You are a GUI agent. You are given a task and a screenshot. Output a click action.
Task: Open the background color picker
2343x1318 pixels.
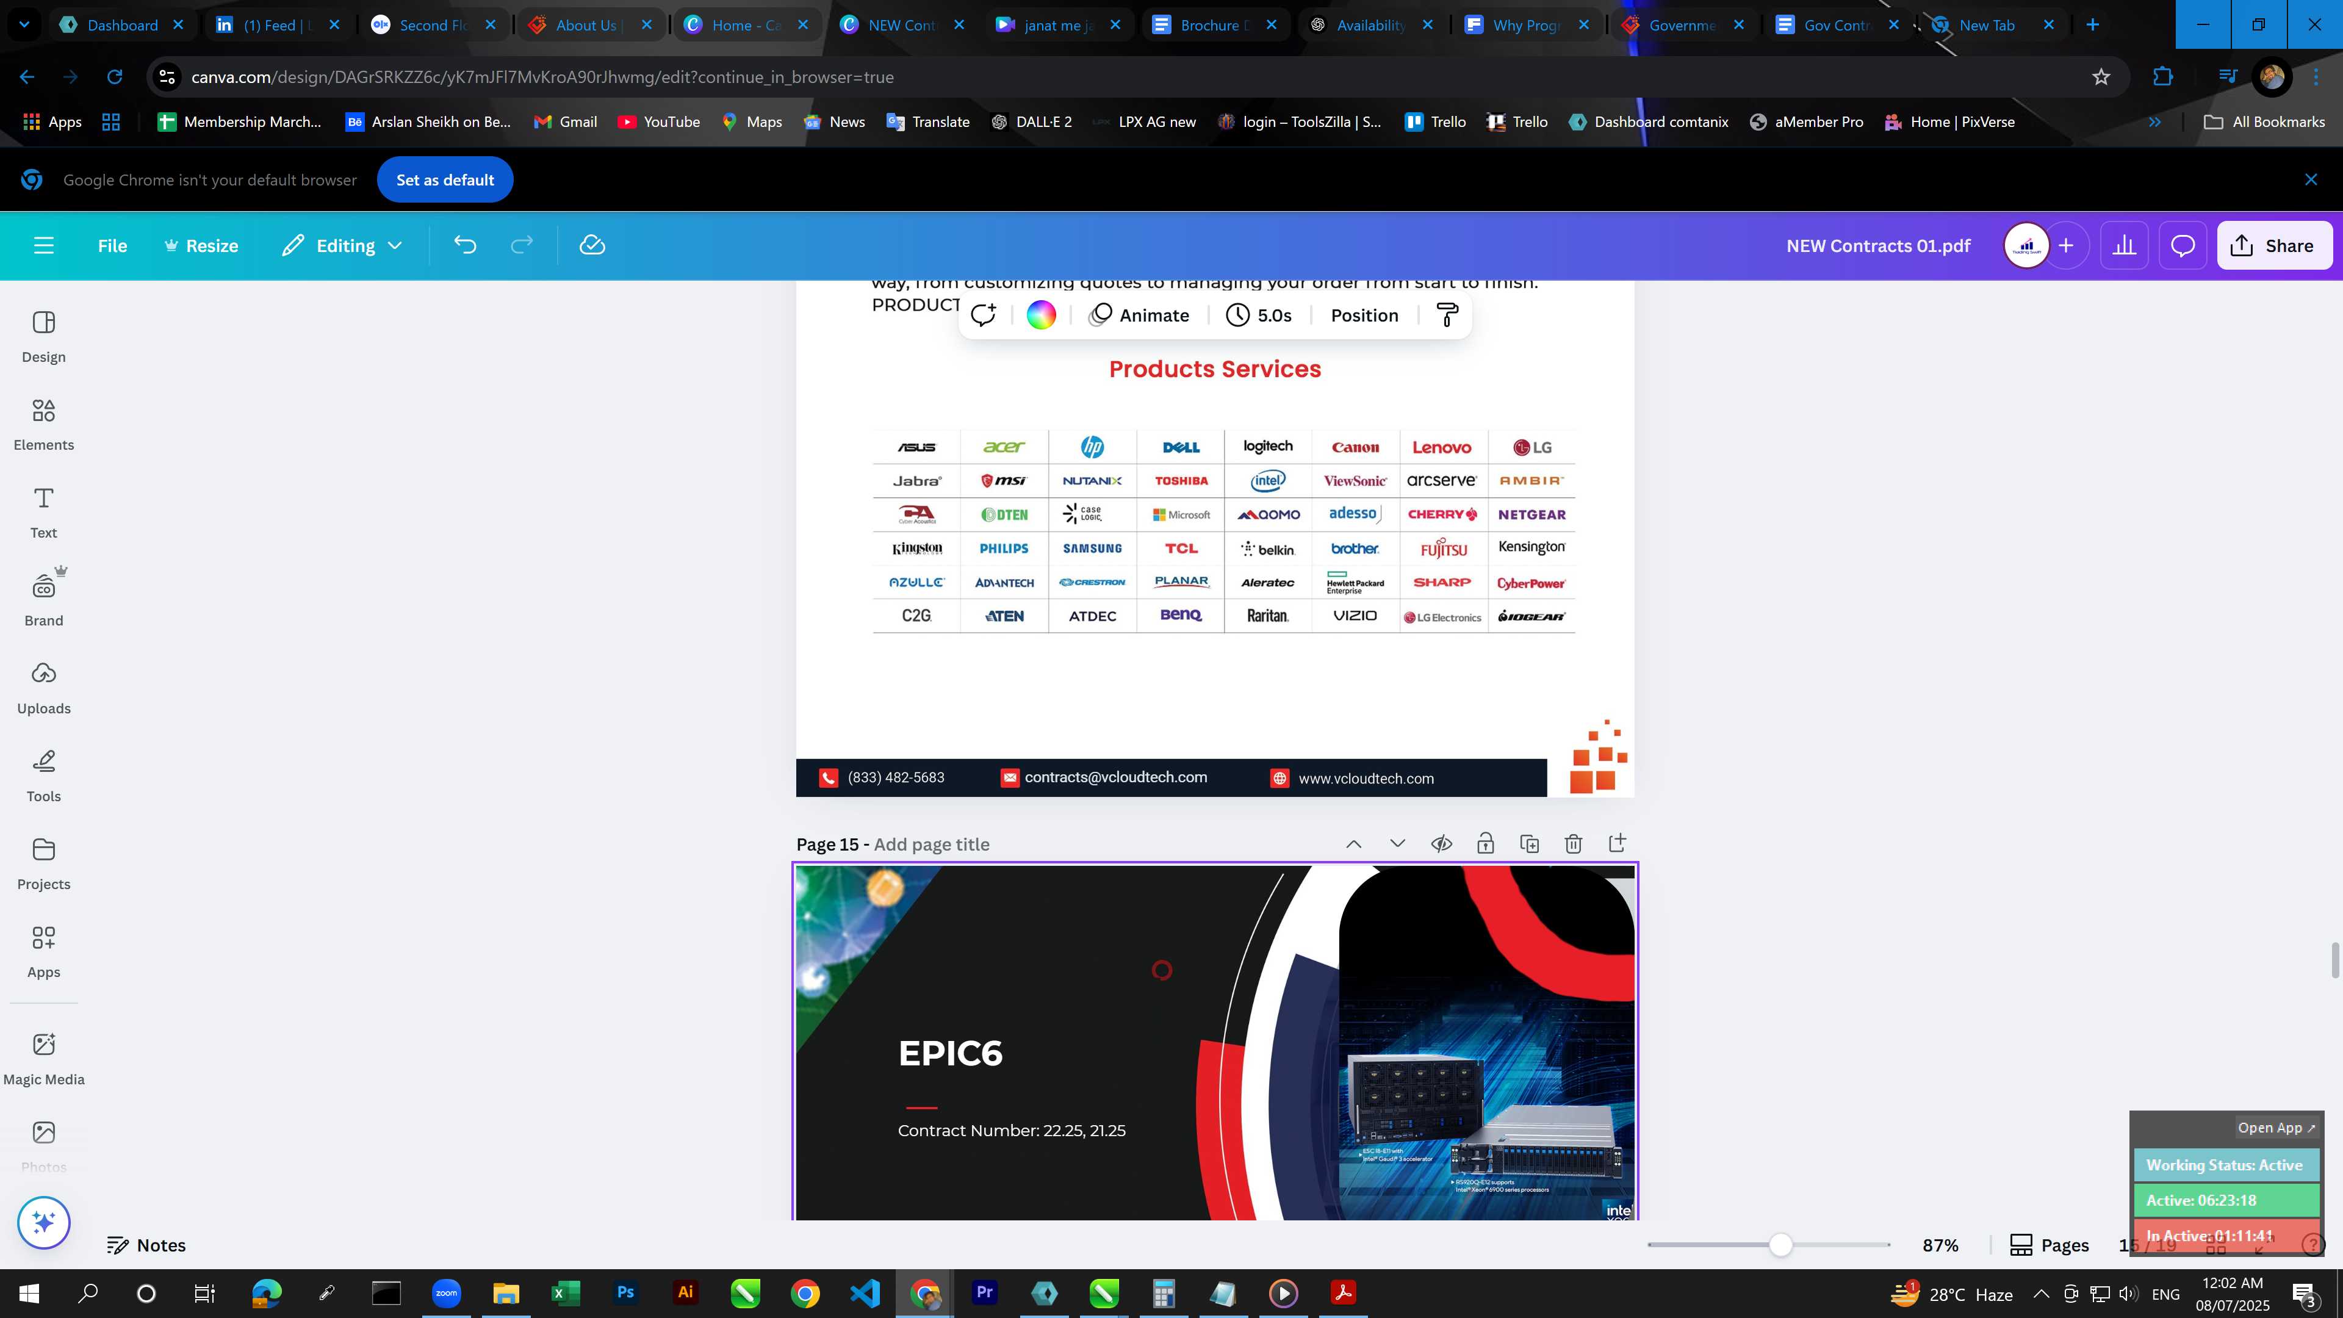[1040, 315]
